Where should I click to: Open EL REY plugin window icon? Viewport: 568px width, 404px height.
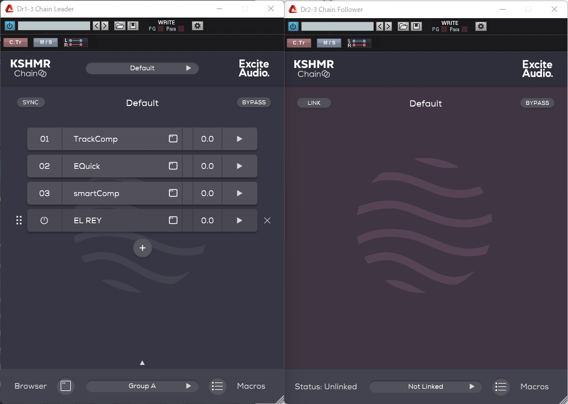click(x=173, y=220)
